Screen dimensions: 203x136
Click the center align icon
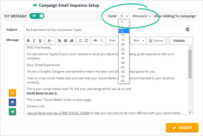click(65, 41)
